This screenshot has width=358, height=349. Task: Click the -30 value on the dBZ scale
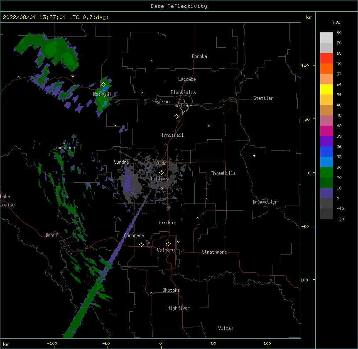(x=340, y=219)
